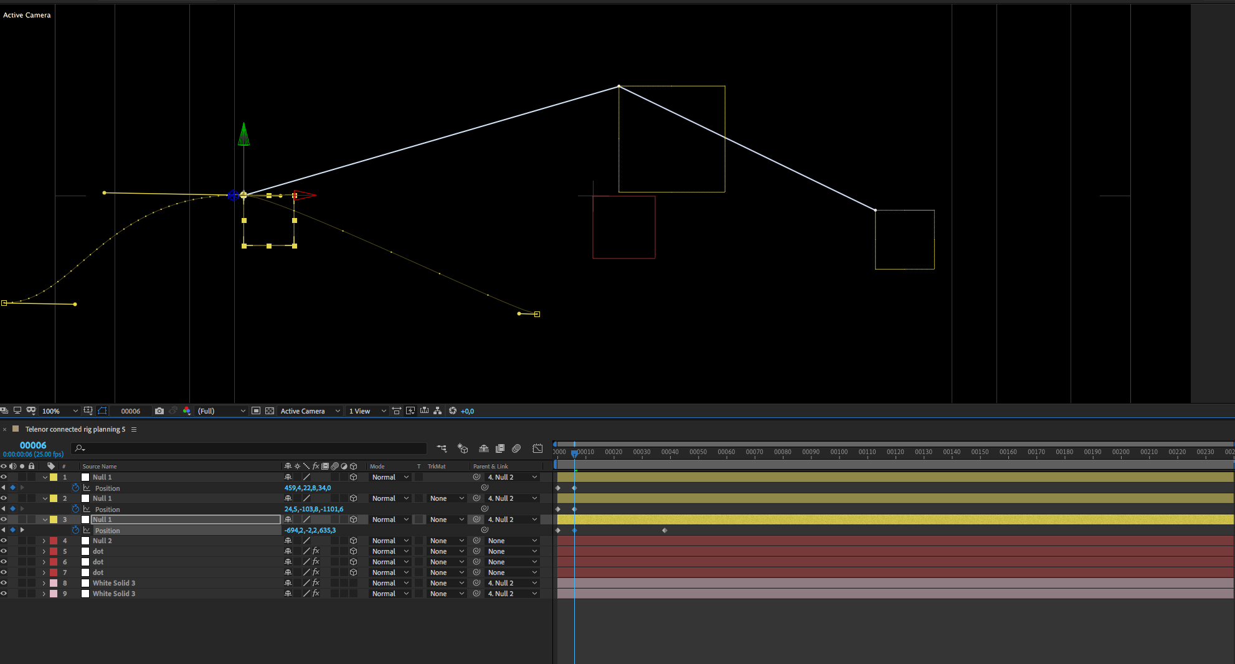
Task: Click the viewer timecode 00006 button
Action: coord(130,411)
